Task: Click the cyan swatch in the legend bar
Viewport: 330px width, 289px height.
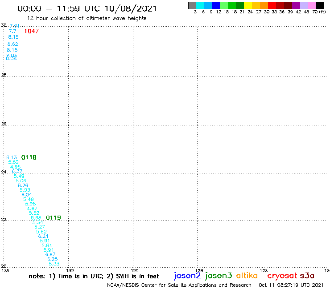Action: [200, 5]
